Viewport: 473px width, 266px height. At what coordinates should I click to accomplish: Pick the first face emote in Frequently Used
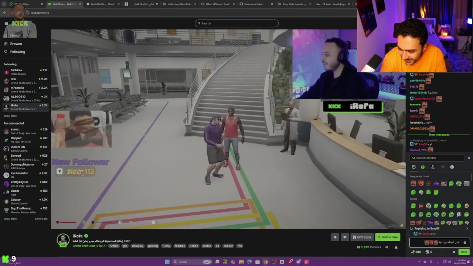(413, 183)
